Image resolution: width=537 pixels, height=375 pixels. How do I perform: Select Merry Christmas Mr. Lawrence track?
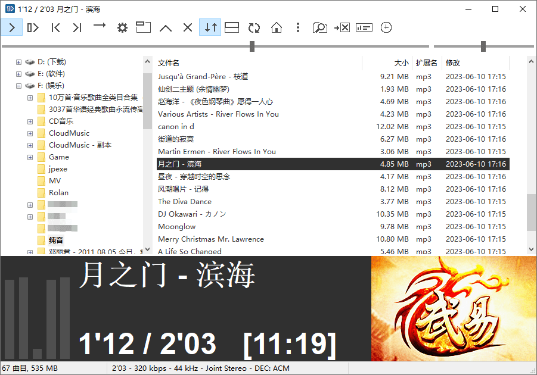coord(333,239)
